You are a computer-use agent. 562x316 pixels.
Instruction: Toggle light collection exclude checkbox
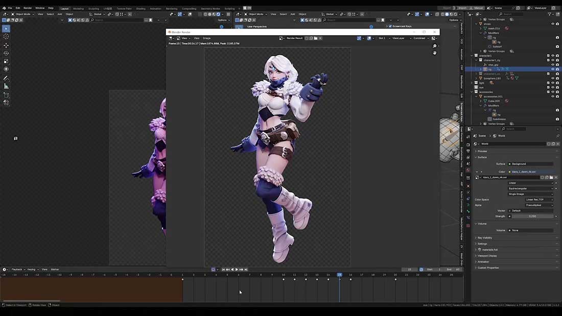point(548,83)
